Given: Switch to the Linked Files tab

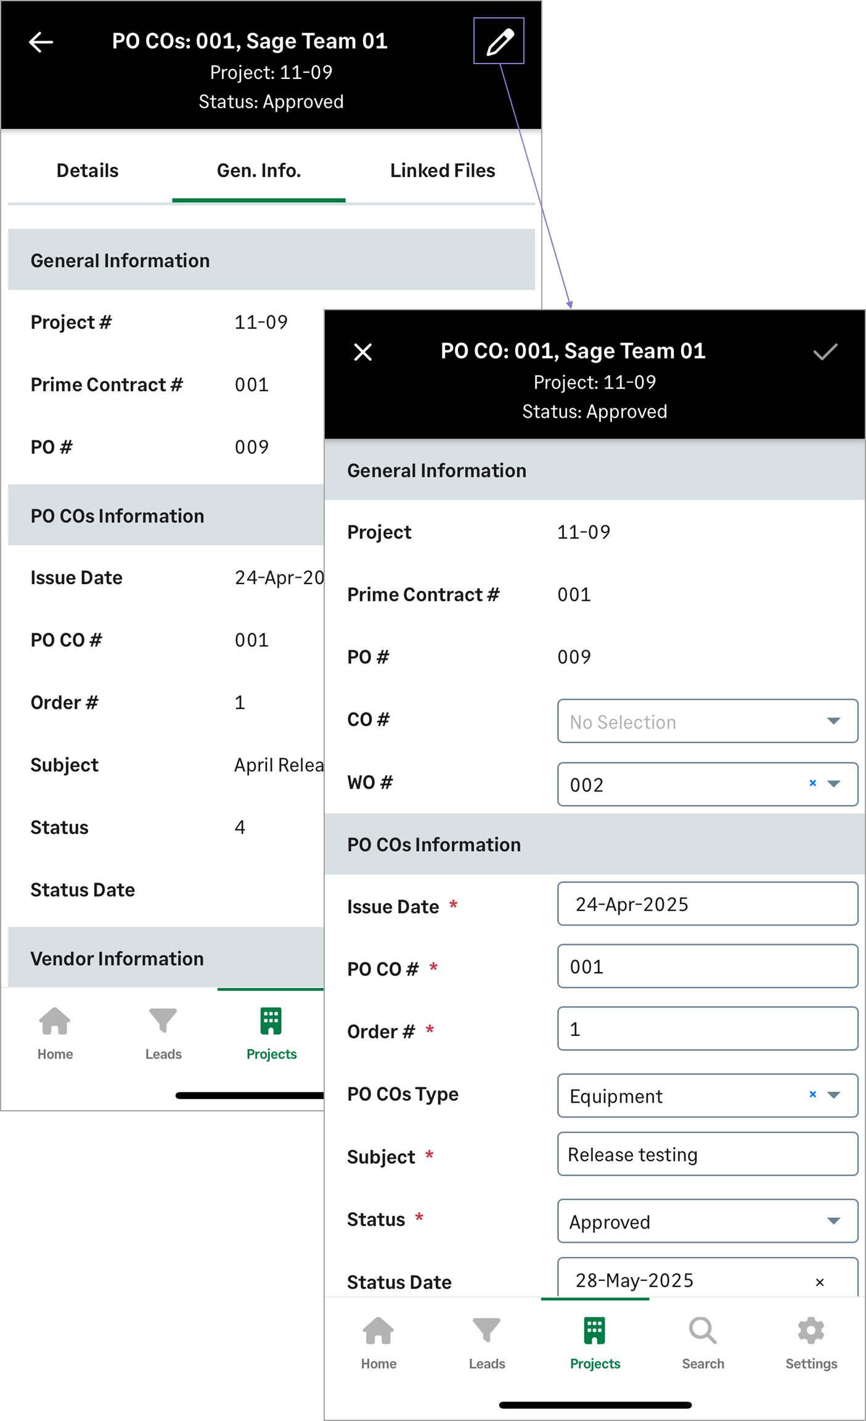Looking at the screenshot, I should [x=443, y=171].
